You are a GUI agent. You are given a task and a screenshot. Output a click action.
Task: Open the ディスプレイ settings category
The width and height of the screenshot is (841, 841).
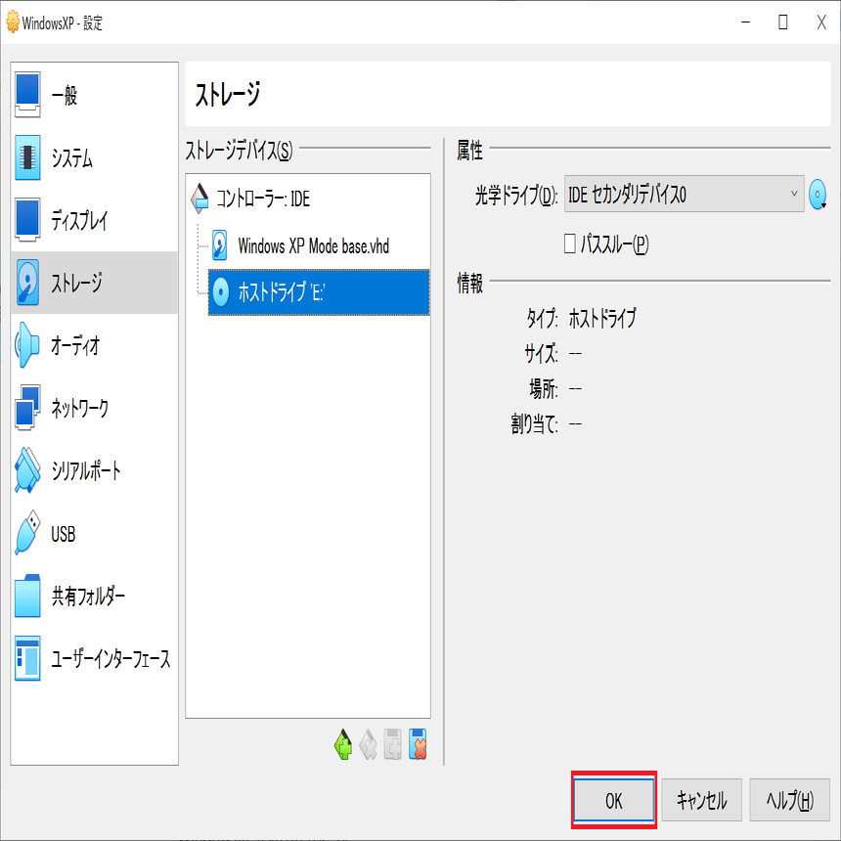[x=95, y=220]
